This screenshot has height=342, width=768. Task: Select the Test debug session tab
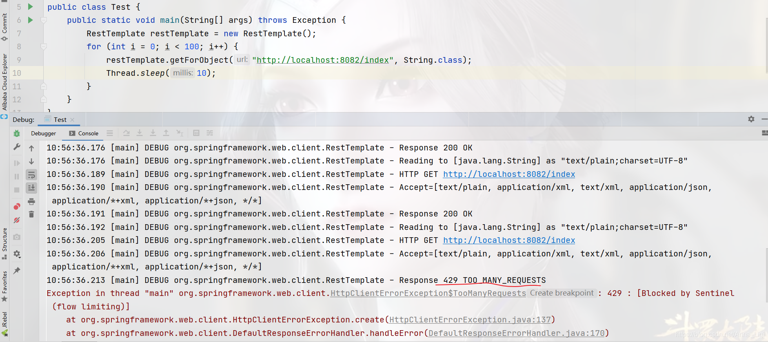(60, 119)
